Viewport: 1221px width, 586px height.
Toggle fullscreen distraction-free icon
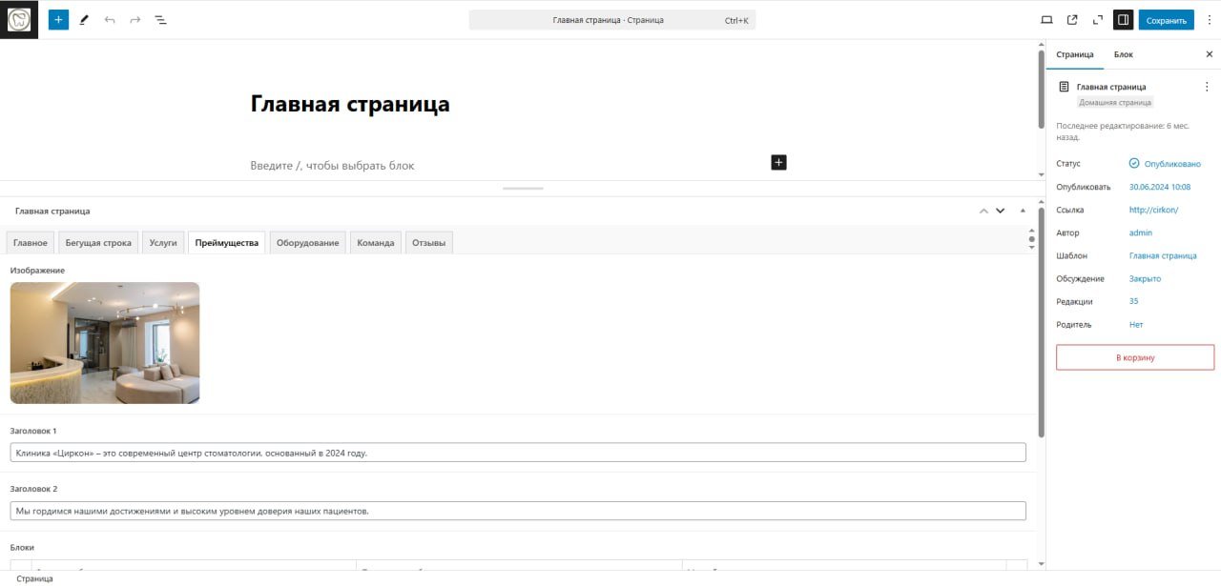pyautogui.click(x=1098, y=19)
